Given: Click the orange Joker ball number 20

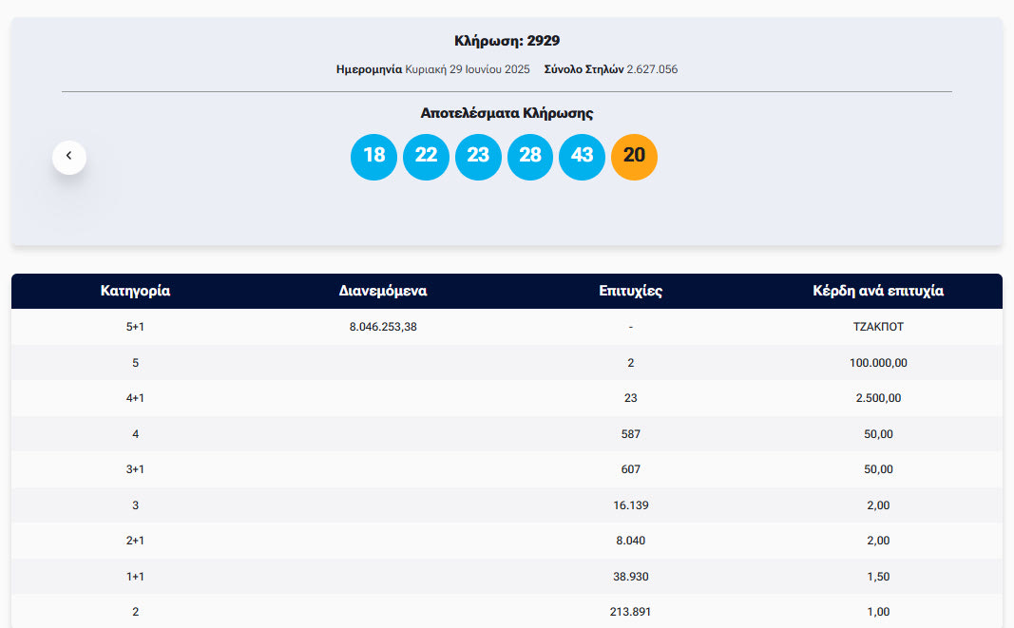Looking at the screenshot, I should click(634, 157).
